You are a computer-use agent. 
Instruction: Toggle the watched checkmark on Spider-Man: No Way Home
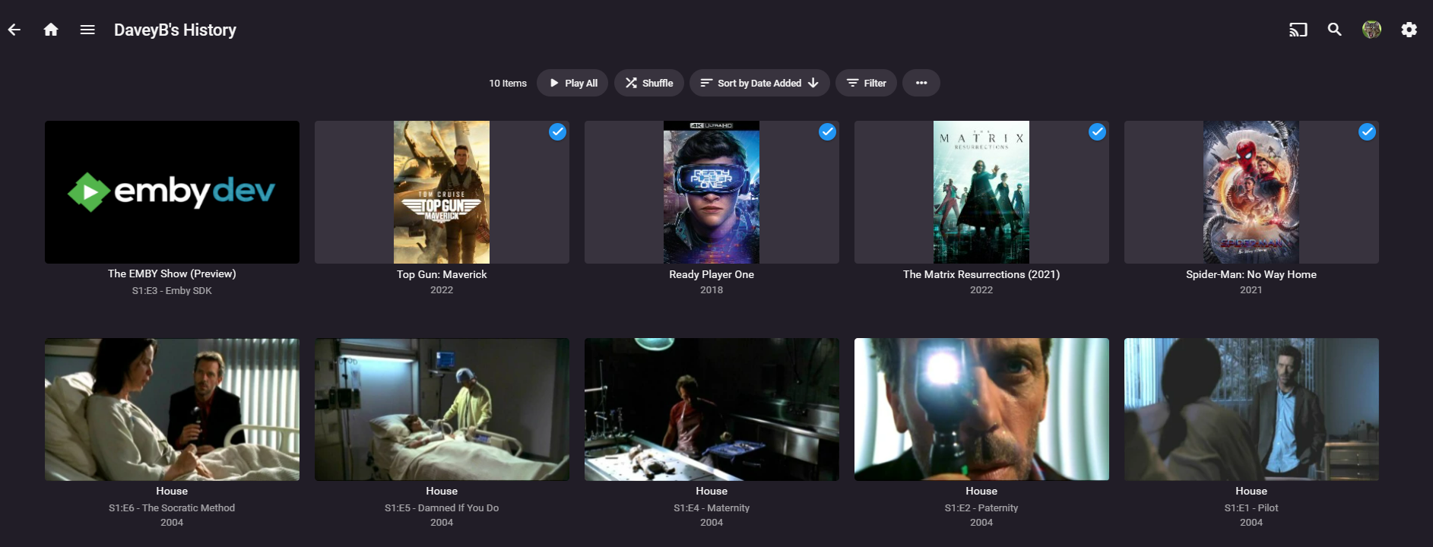click(x=1367, y=132)
